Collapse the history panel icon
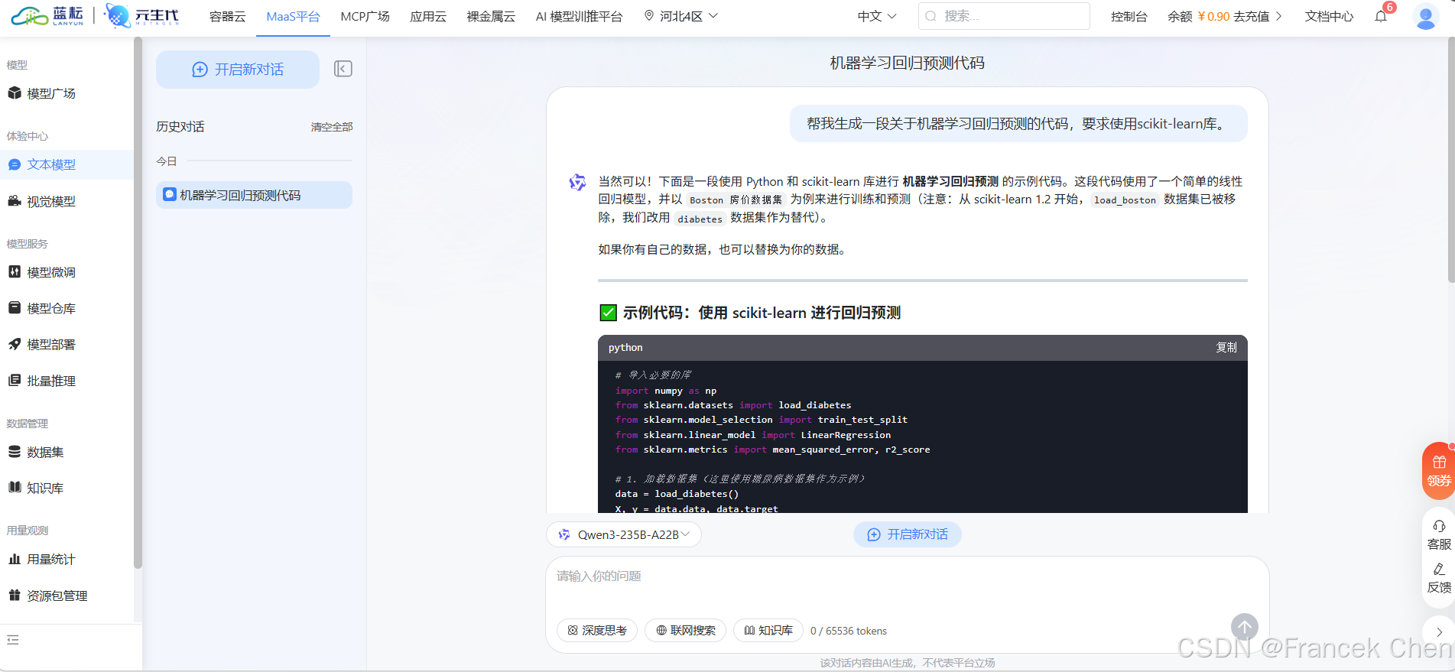1455x672 pixels. tap(343, 69)
